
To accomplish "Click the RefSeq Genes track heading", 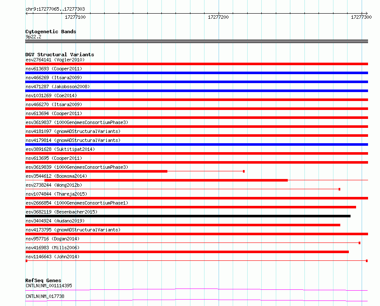I will coord(43,280).
